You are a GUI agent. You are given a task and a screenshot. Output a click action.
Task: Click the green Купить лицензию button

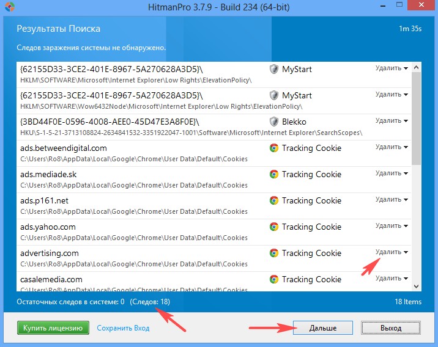coord(53,327)
